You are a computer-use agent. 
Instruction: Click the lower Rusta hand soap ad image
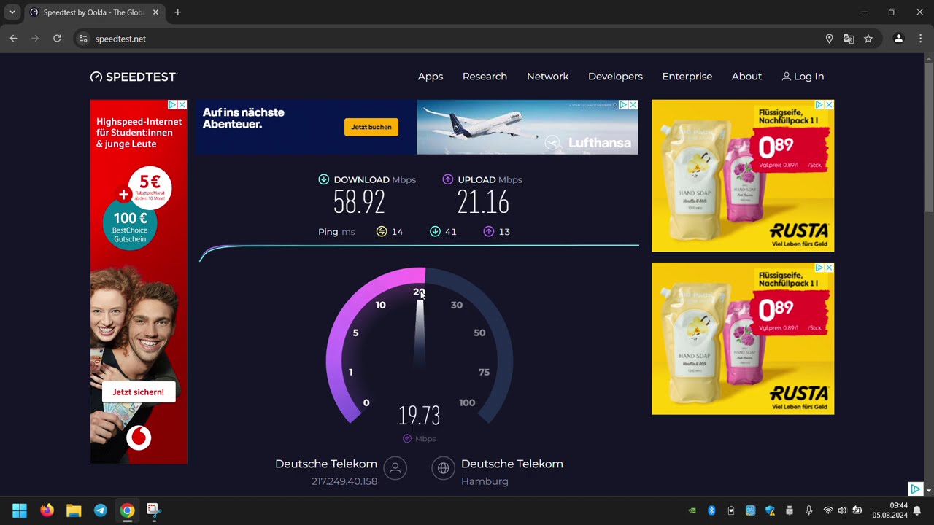coord(743,339)
